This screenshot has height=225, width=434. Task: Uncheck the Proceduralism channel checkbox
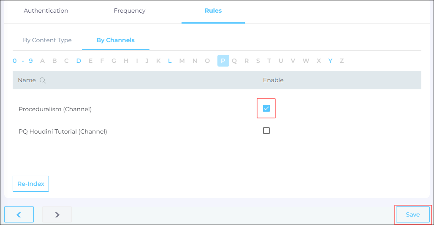point(266,108)
